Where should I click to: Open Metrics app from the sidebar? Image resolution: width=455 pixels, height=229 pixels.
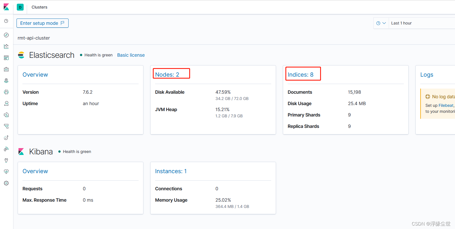pos(6,103)
